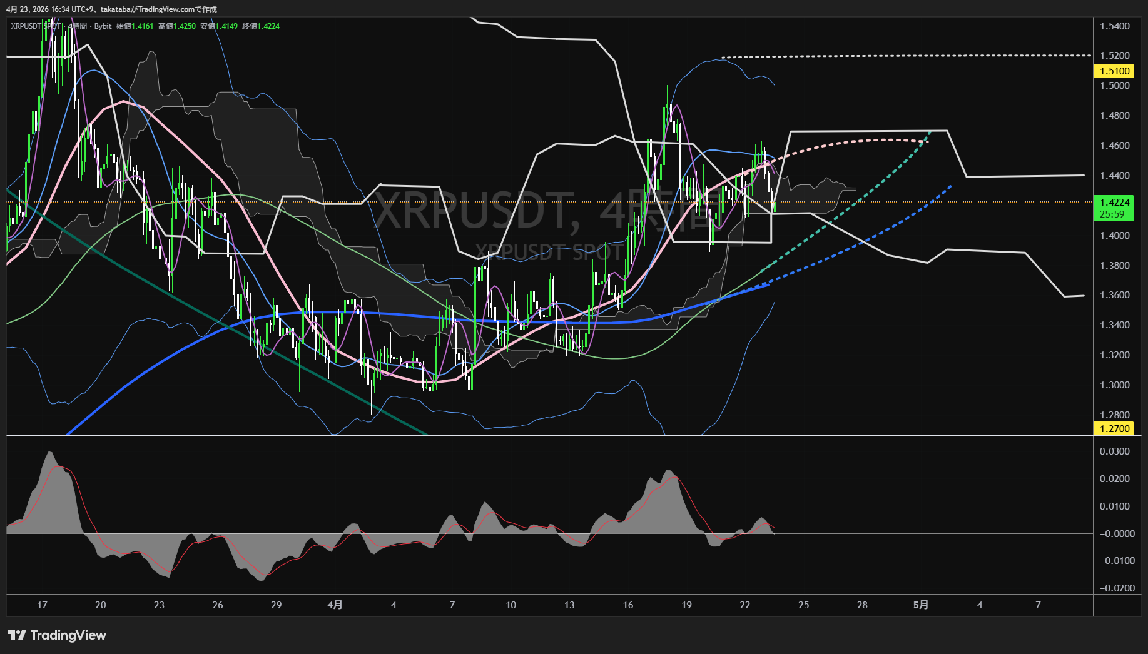Click the yellow 1.2700 price label
The width and height of the screenshot is (1148, 654).
pos(1114,429)
